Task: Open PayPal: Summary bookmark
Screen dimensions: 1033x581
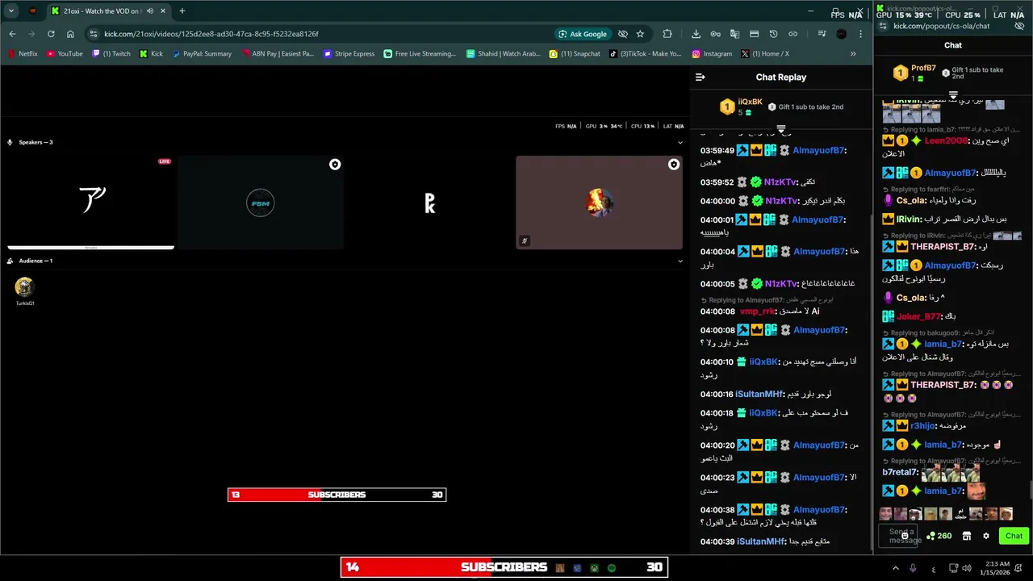Action: 202,54
